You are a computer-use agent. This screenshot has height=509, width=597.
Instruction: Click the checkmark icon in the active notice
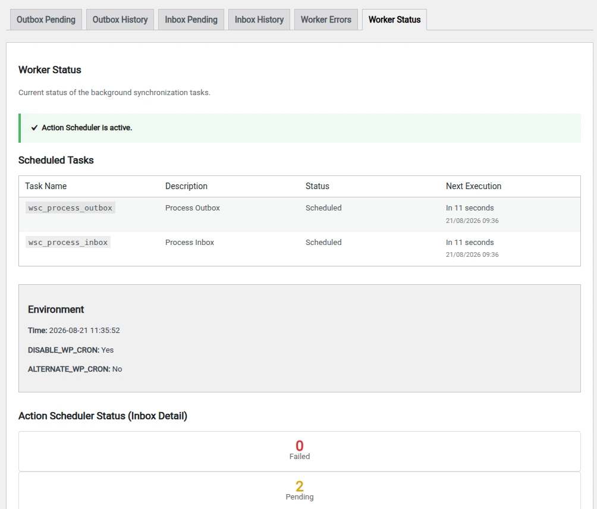(34, 128)
